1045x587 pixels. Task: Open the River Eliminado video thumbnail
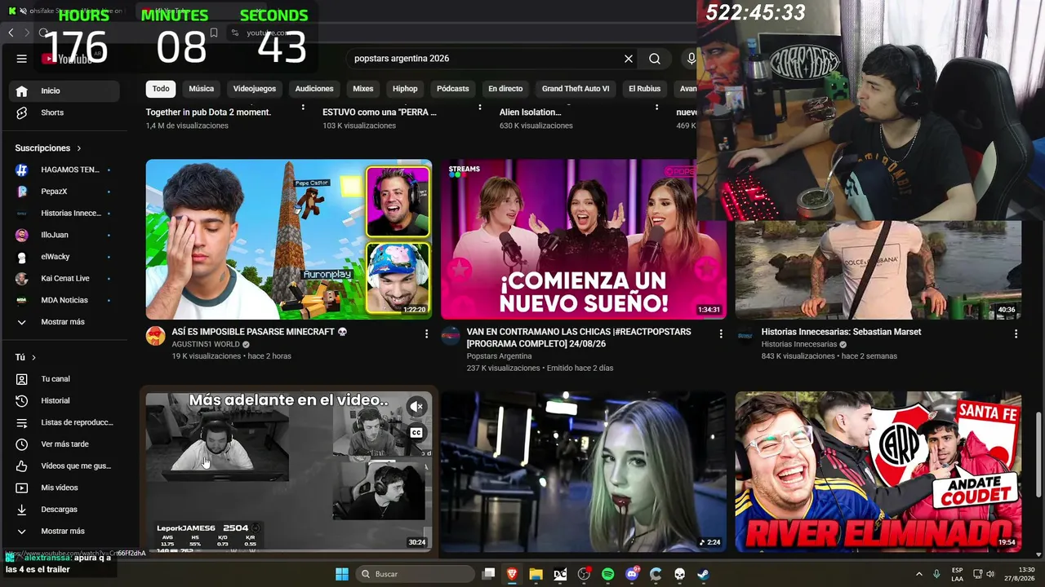point(878,472)
